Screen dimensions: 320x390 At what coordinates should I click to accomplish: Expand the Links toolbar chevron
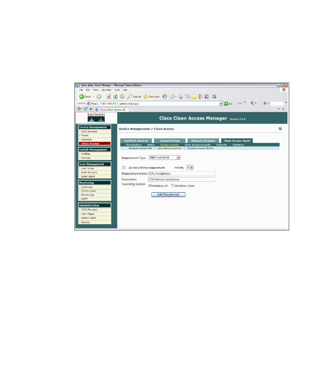click(x=245, y=102)
